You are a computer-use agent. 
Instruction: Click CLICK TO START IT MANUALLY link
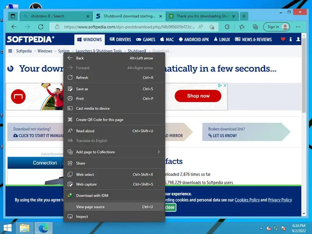tap(39, 136)
